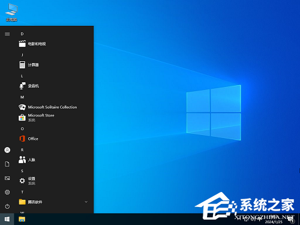This screenshot has height=225, width=300.
Task: Click the letter M section header
Action: (22, 97)
